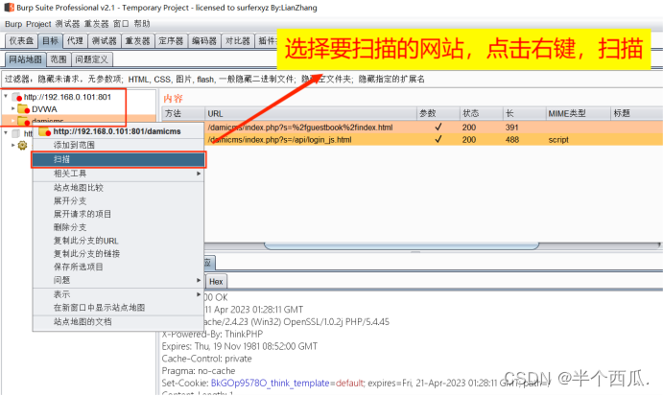Image resolution: width=663 pixels, height=396 pixels.
Task: Expand the DVWA folder arrow
Action: tap(13, 108)
